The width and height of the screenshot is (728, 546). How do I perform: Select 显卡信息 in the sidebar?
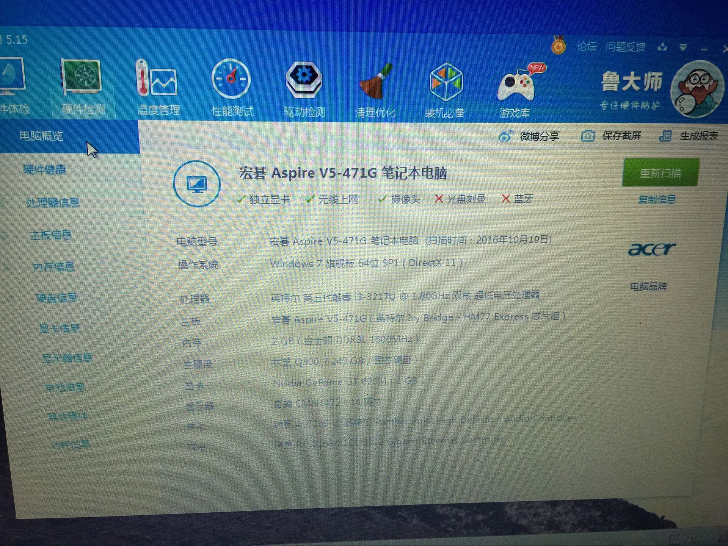click(x=60, y=328)
